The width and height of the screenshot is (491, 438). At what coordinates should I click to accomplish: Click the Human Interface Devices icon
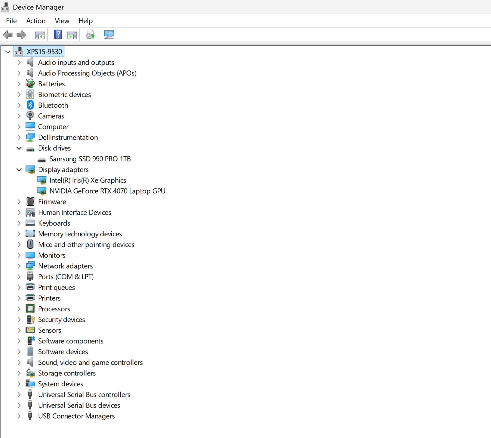[x=30, y=212]
